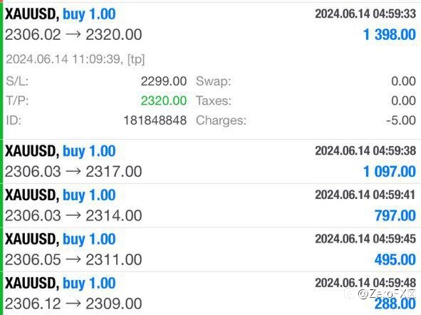The image size is (421, 315).
Task: Tap the 288.00 profit amount
Action: tap(395, 304)
